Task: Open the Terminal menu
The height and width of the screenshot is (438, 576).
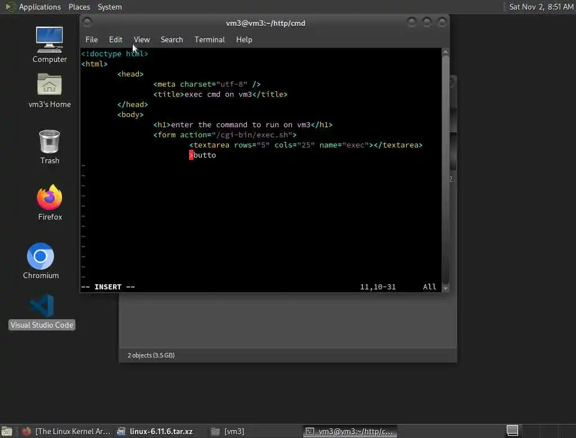Action: (209, 39)
